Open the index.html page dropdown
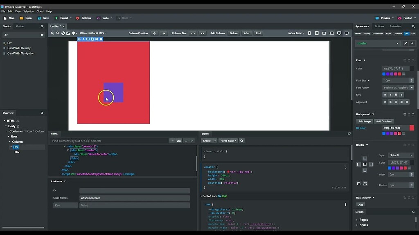This screenshot has width=419, height=235. point(296,33)
